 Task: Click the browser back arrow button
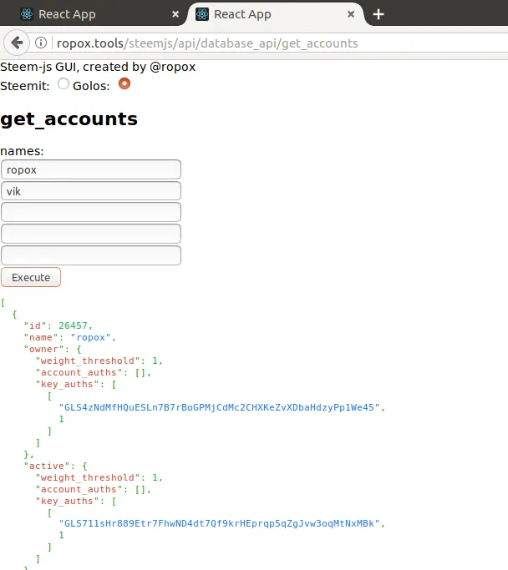[x=17, y=43]
